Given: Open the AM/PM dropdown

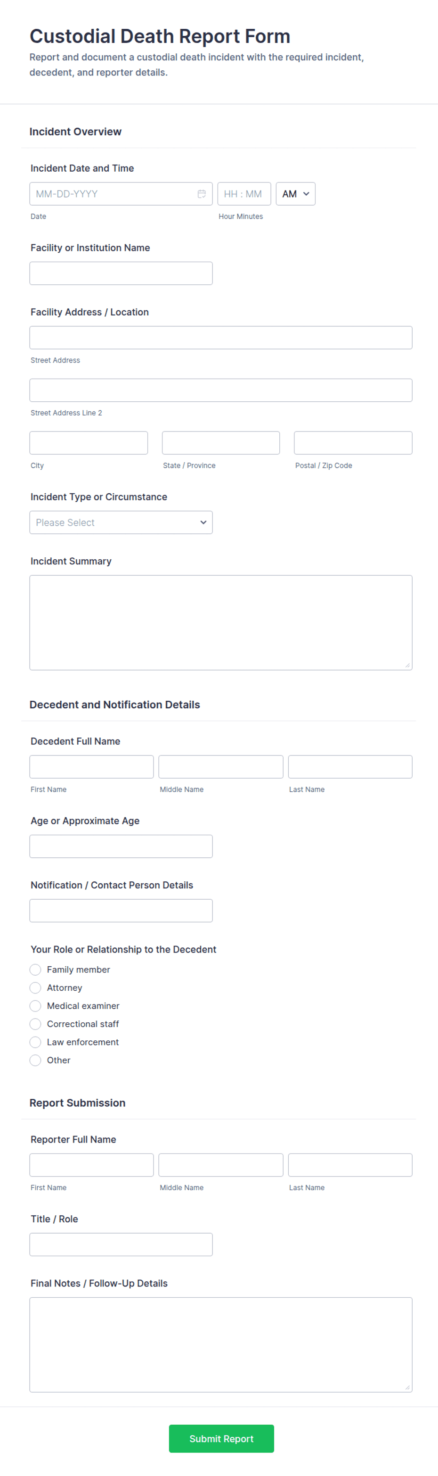Looking at the screenshot, I should [295, 194].
